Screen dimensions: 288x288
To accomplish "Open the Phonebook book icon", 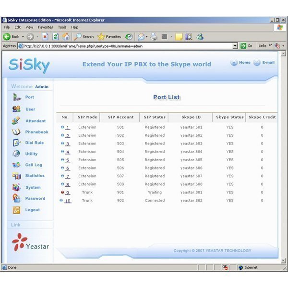I will (x=16, y=132).
